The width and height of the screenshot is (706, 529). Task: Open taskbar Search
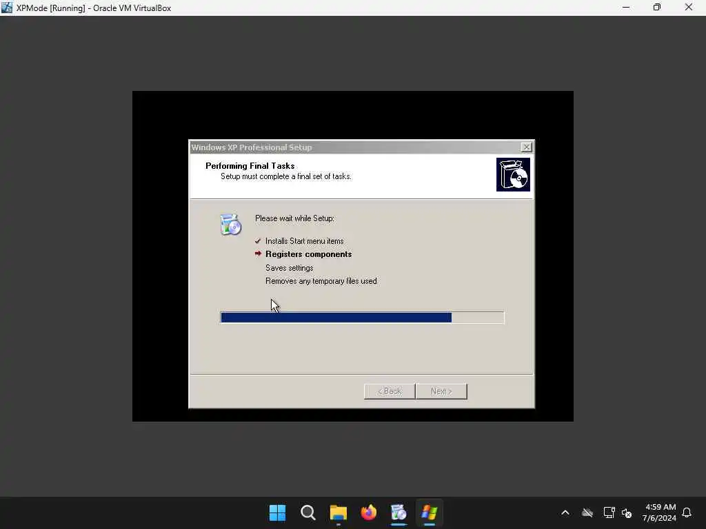pyautogui.click(x=308, y=512)
